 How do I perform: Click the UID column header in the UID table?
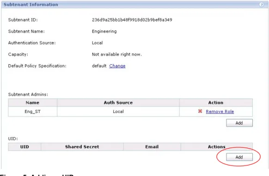24,147
